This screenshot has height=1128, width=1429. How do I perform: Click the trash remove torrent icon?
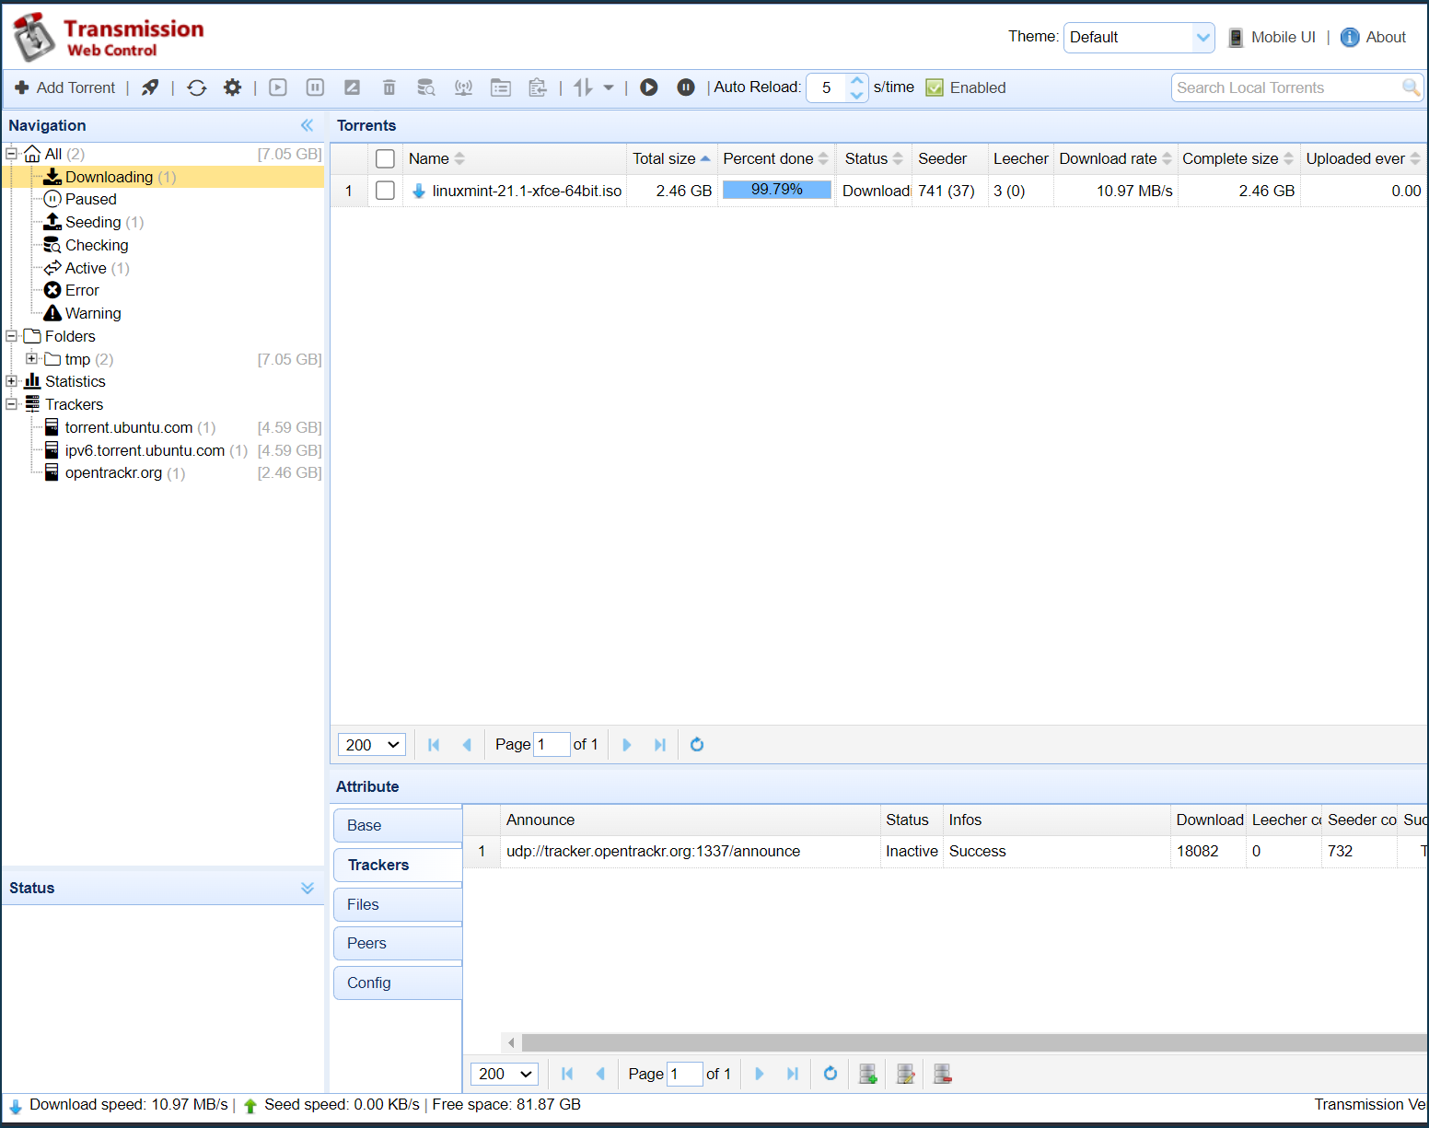click(389, 87)
